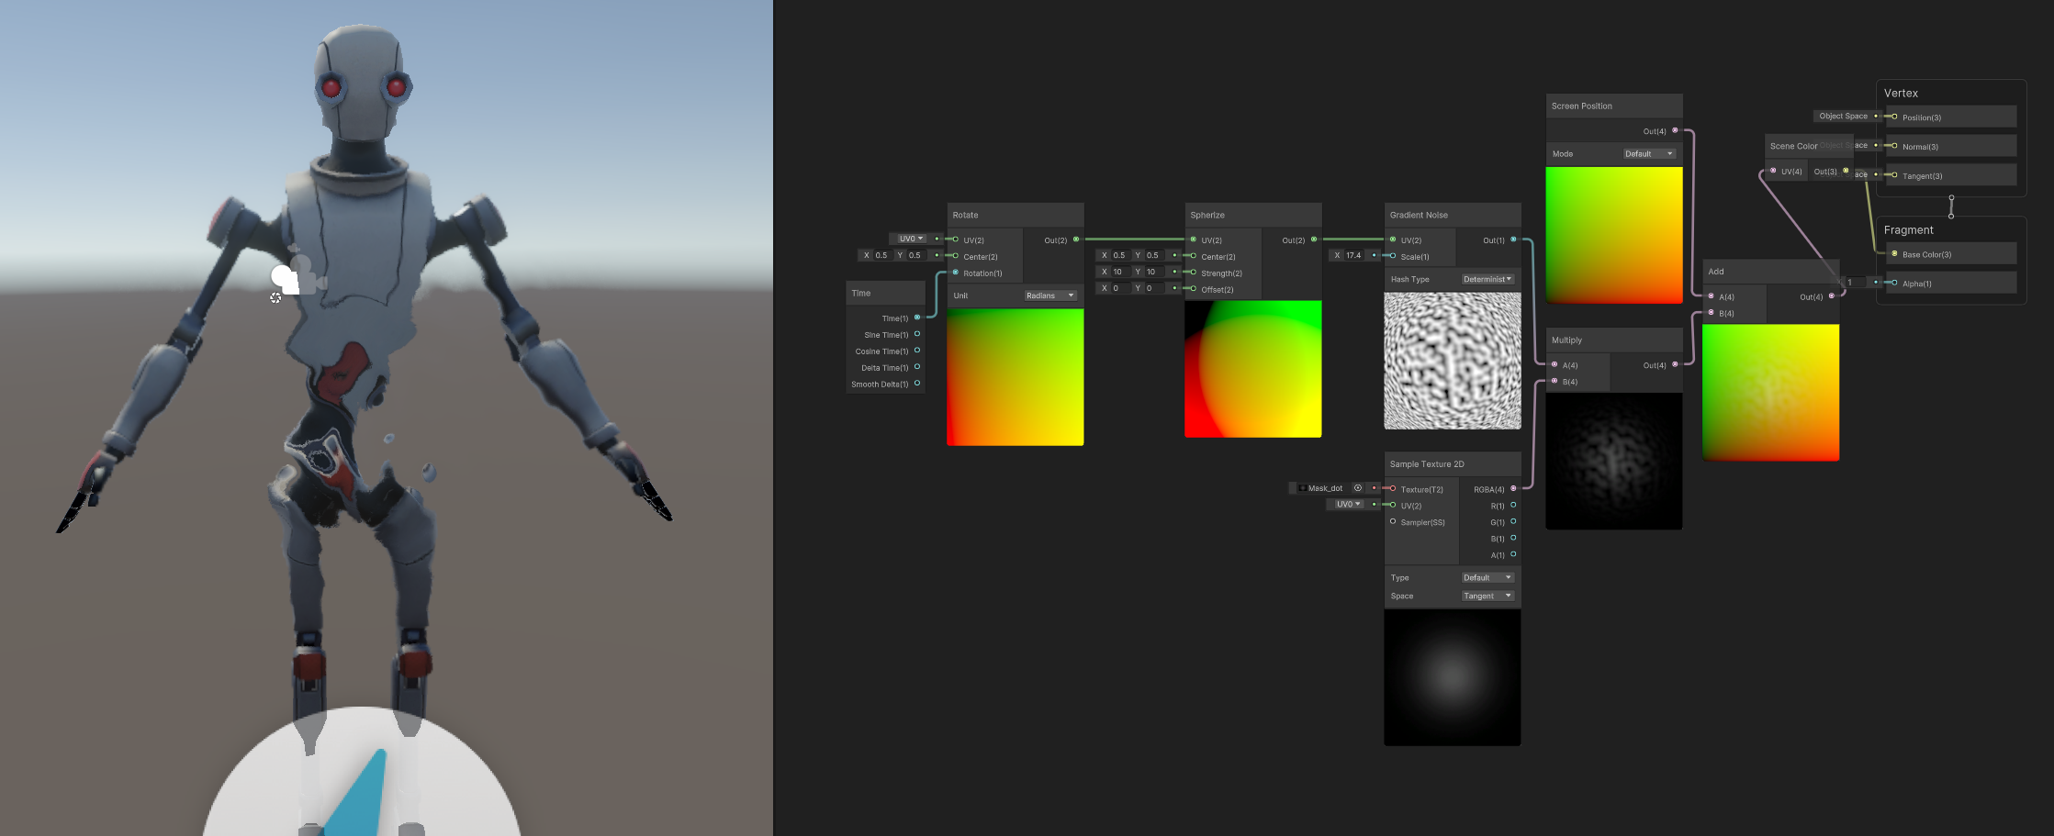Screen dimensions: 2054x836
Task: Click the Fragment block header
Action: 1908,229
